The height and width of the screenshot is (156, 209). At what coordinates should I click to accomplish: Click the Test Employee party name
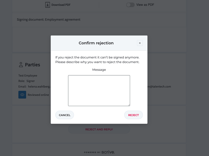[x=28, y=75]
